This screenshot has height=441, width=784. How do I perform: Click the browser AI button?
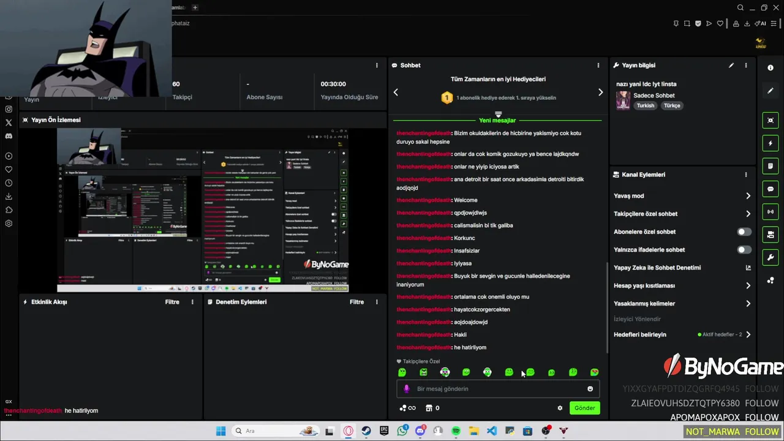761,23
